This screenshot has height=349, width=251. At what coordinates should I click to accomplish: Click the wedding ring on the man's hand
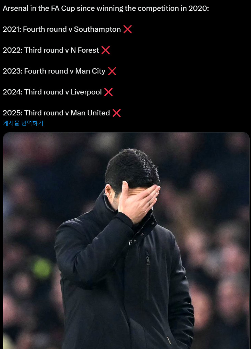[x=149, y=203]
